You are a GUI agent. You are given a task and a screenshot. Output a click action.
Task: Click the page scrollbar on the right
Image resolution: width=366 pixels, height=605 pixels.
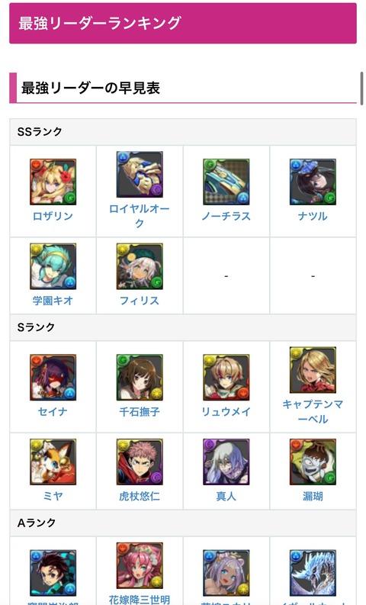tap(361, 88)
